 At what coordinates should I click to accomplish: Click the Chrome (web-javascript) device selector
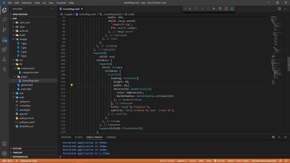coord(264,161)
